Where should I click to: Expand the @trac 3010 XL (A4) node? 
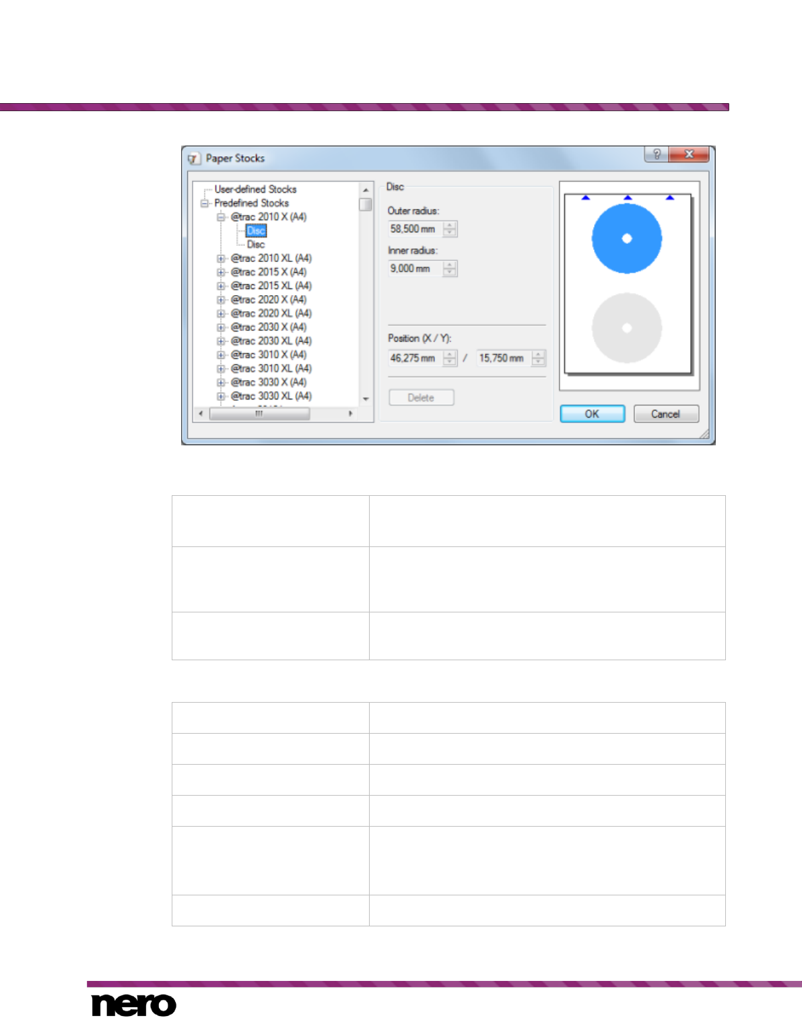(221, 369)
